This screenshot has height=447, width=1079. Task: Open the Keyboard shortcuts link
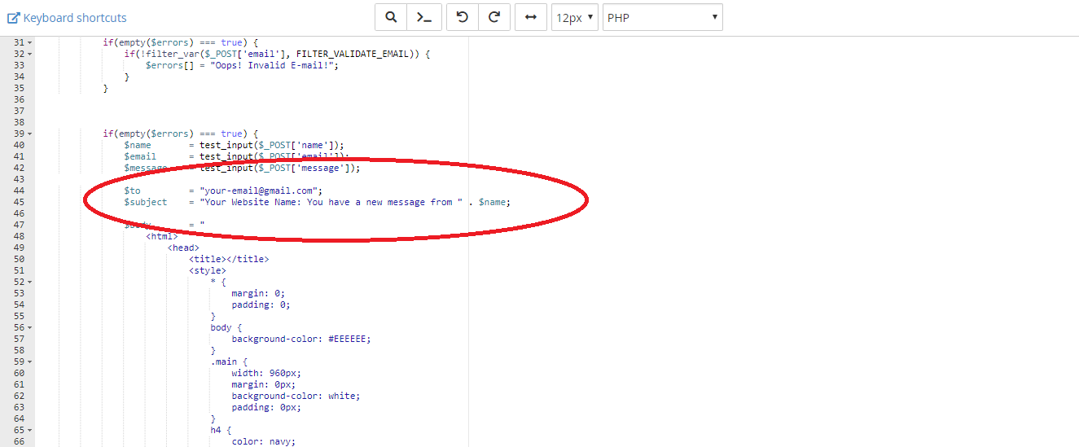point(67,18)
